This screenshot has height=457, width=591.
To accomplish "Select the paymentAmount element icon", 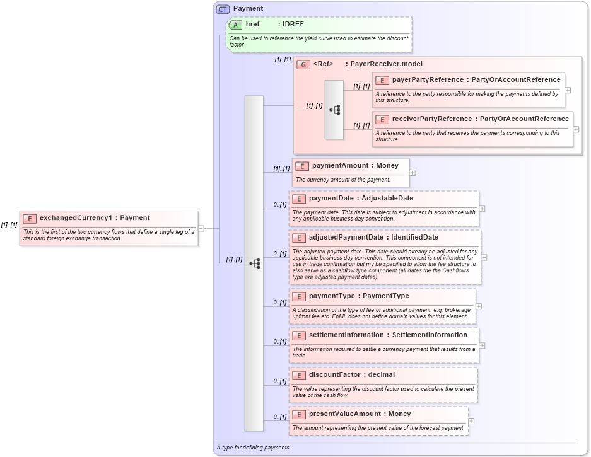I will click(x=302, y=166).
